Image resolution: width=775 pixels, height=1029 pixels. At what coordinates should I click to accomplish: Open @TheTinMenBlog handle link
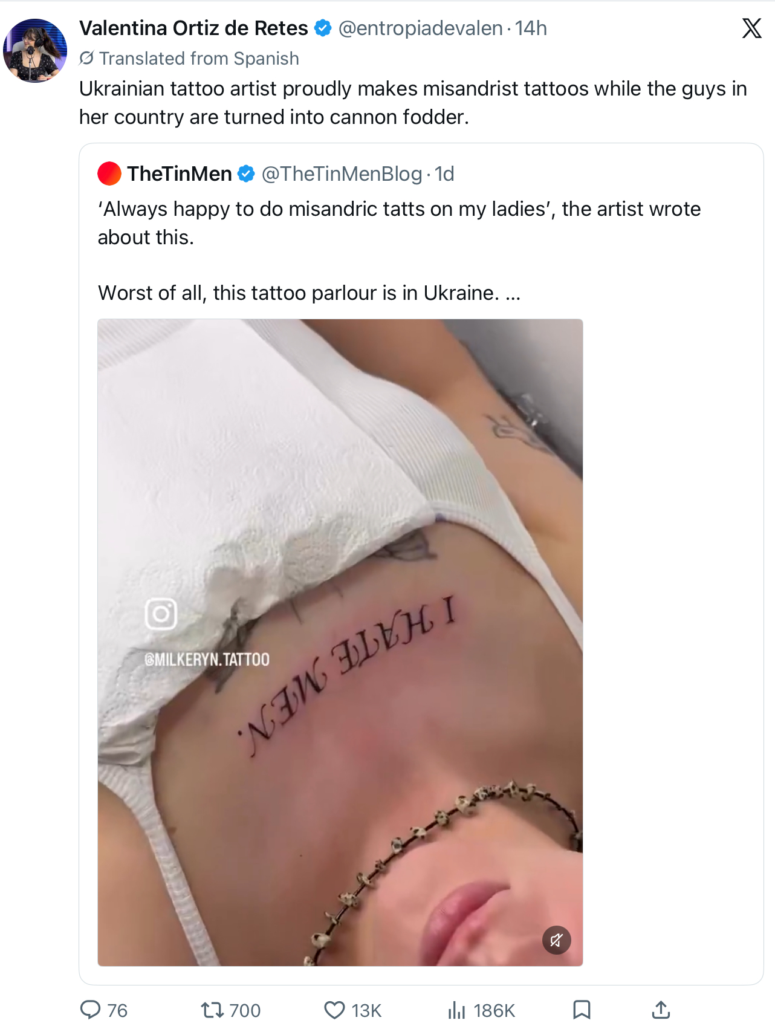(342, 174)
